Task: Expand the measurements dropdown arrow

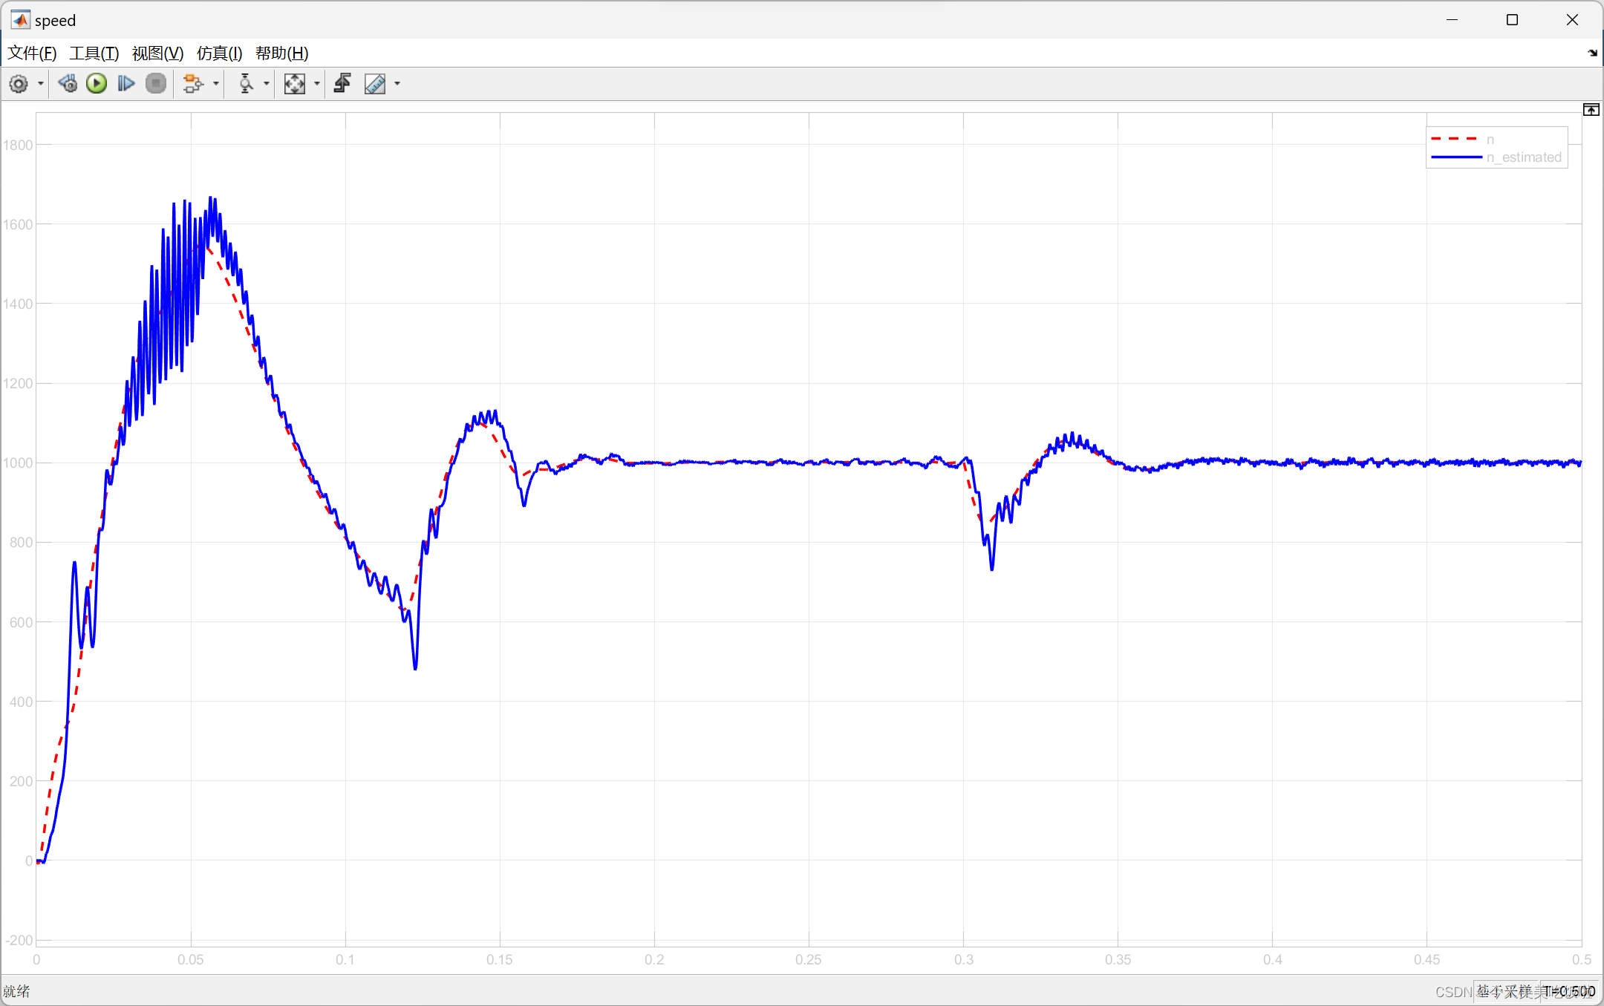Action: click(x=397, y=84)
